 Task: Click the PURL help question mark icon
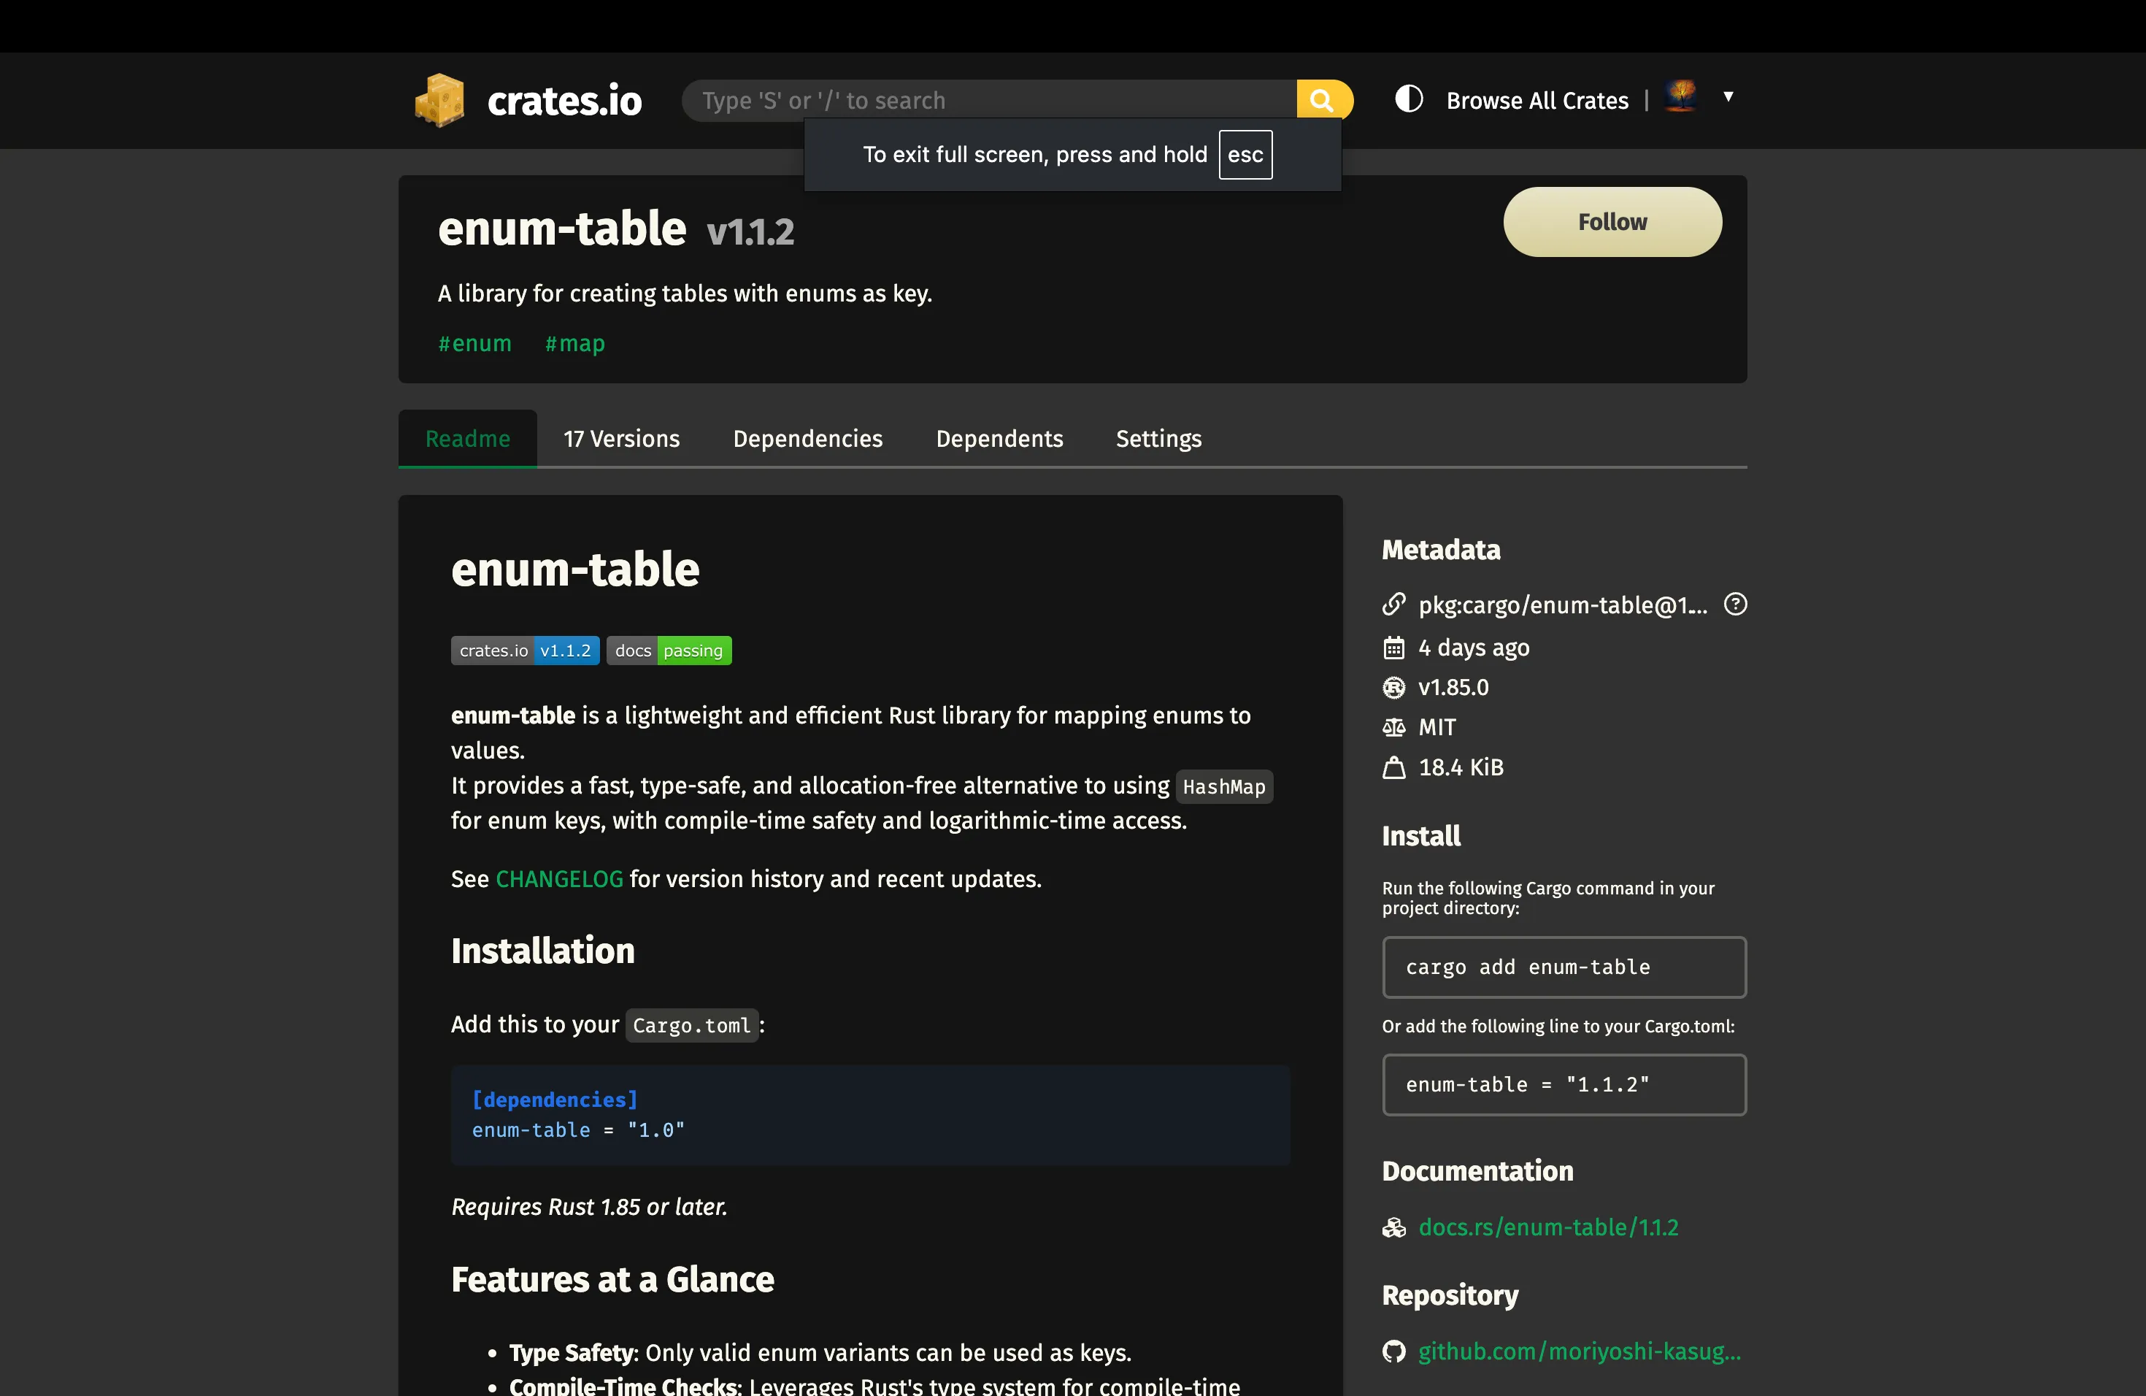pos(1735,605)
